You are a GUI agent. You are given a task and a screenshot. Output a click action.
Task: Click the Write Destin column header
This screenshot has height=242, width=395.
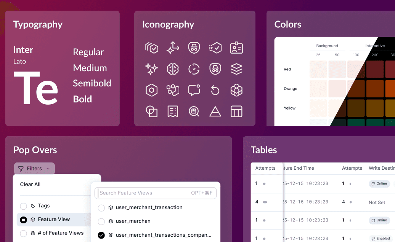[x=382, y=168]
